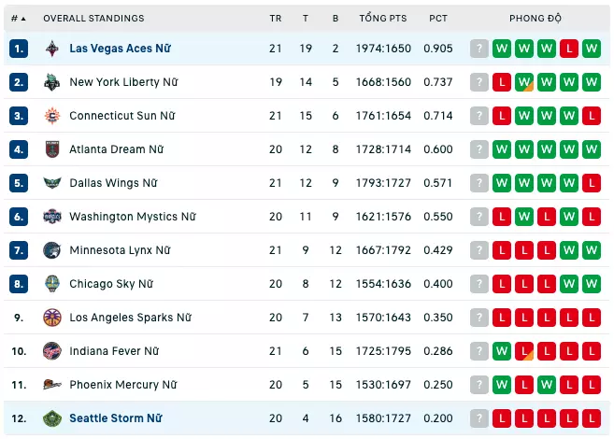Image resolution: width=614 pixels, height=439 pixels.
Task: Click Indiana Fever's green W form badge
Action: pyautogui.click(x=502, y=351)
